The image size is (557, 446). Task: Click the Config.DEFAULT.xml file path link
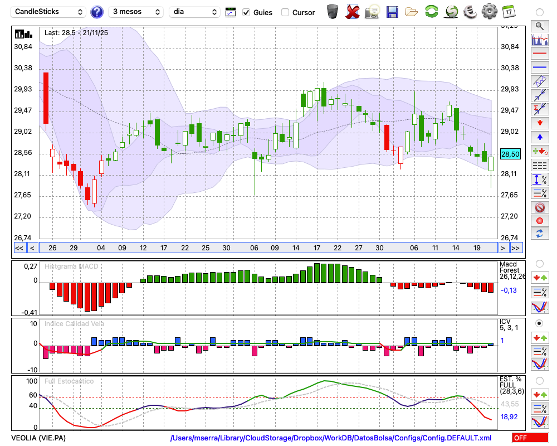point(331,438)
